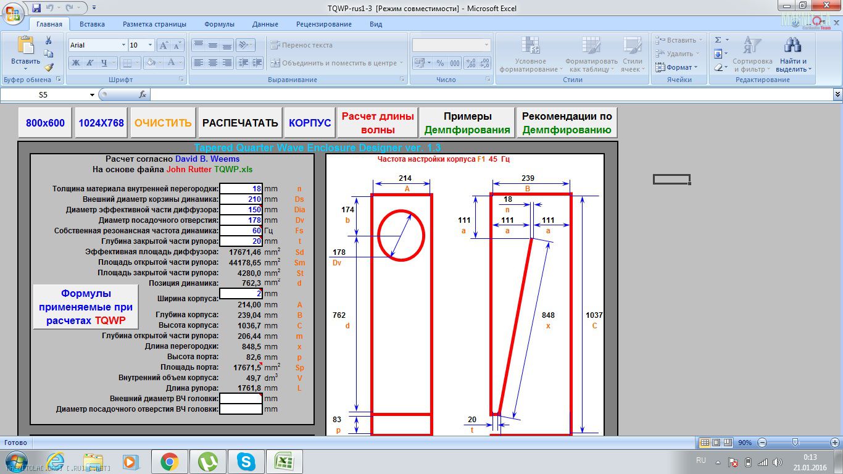Open the Name Box dropdown arrow
This screenshot has height=474, width=843.
93,95
